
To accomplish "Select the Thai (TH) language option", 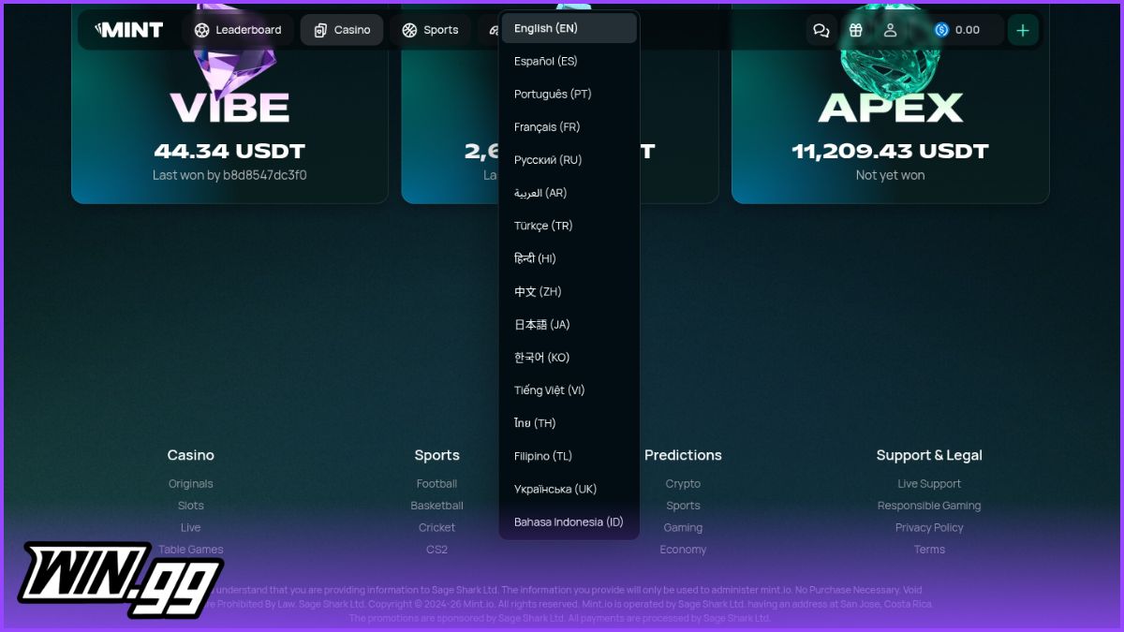I will pos(569,423).
